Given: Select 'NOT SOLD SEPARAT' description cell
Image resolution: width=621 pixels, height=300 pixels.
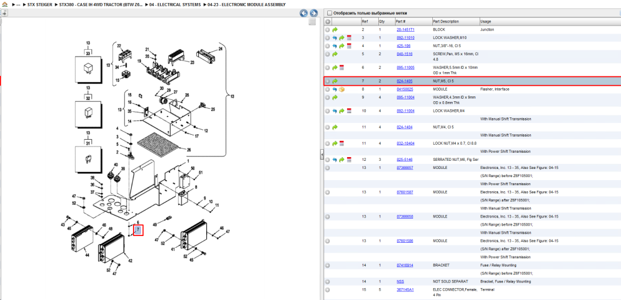Looking at the screenshot, I should [x=450, y=281].
